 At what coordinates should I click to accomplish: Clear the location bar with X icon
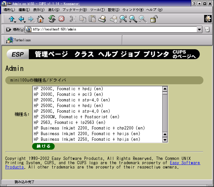click(x=9, y=29)
